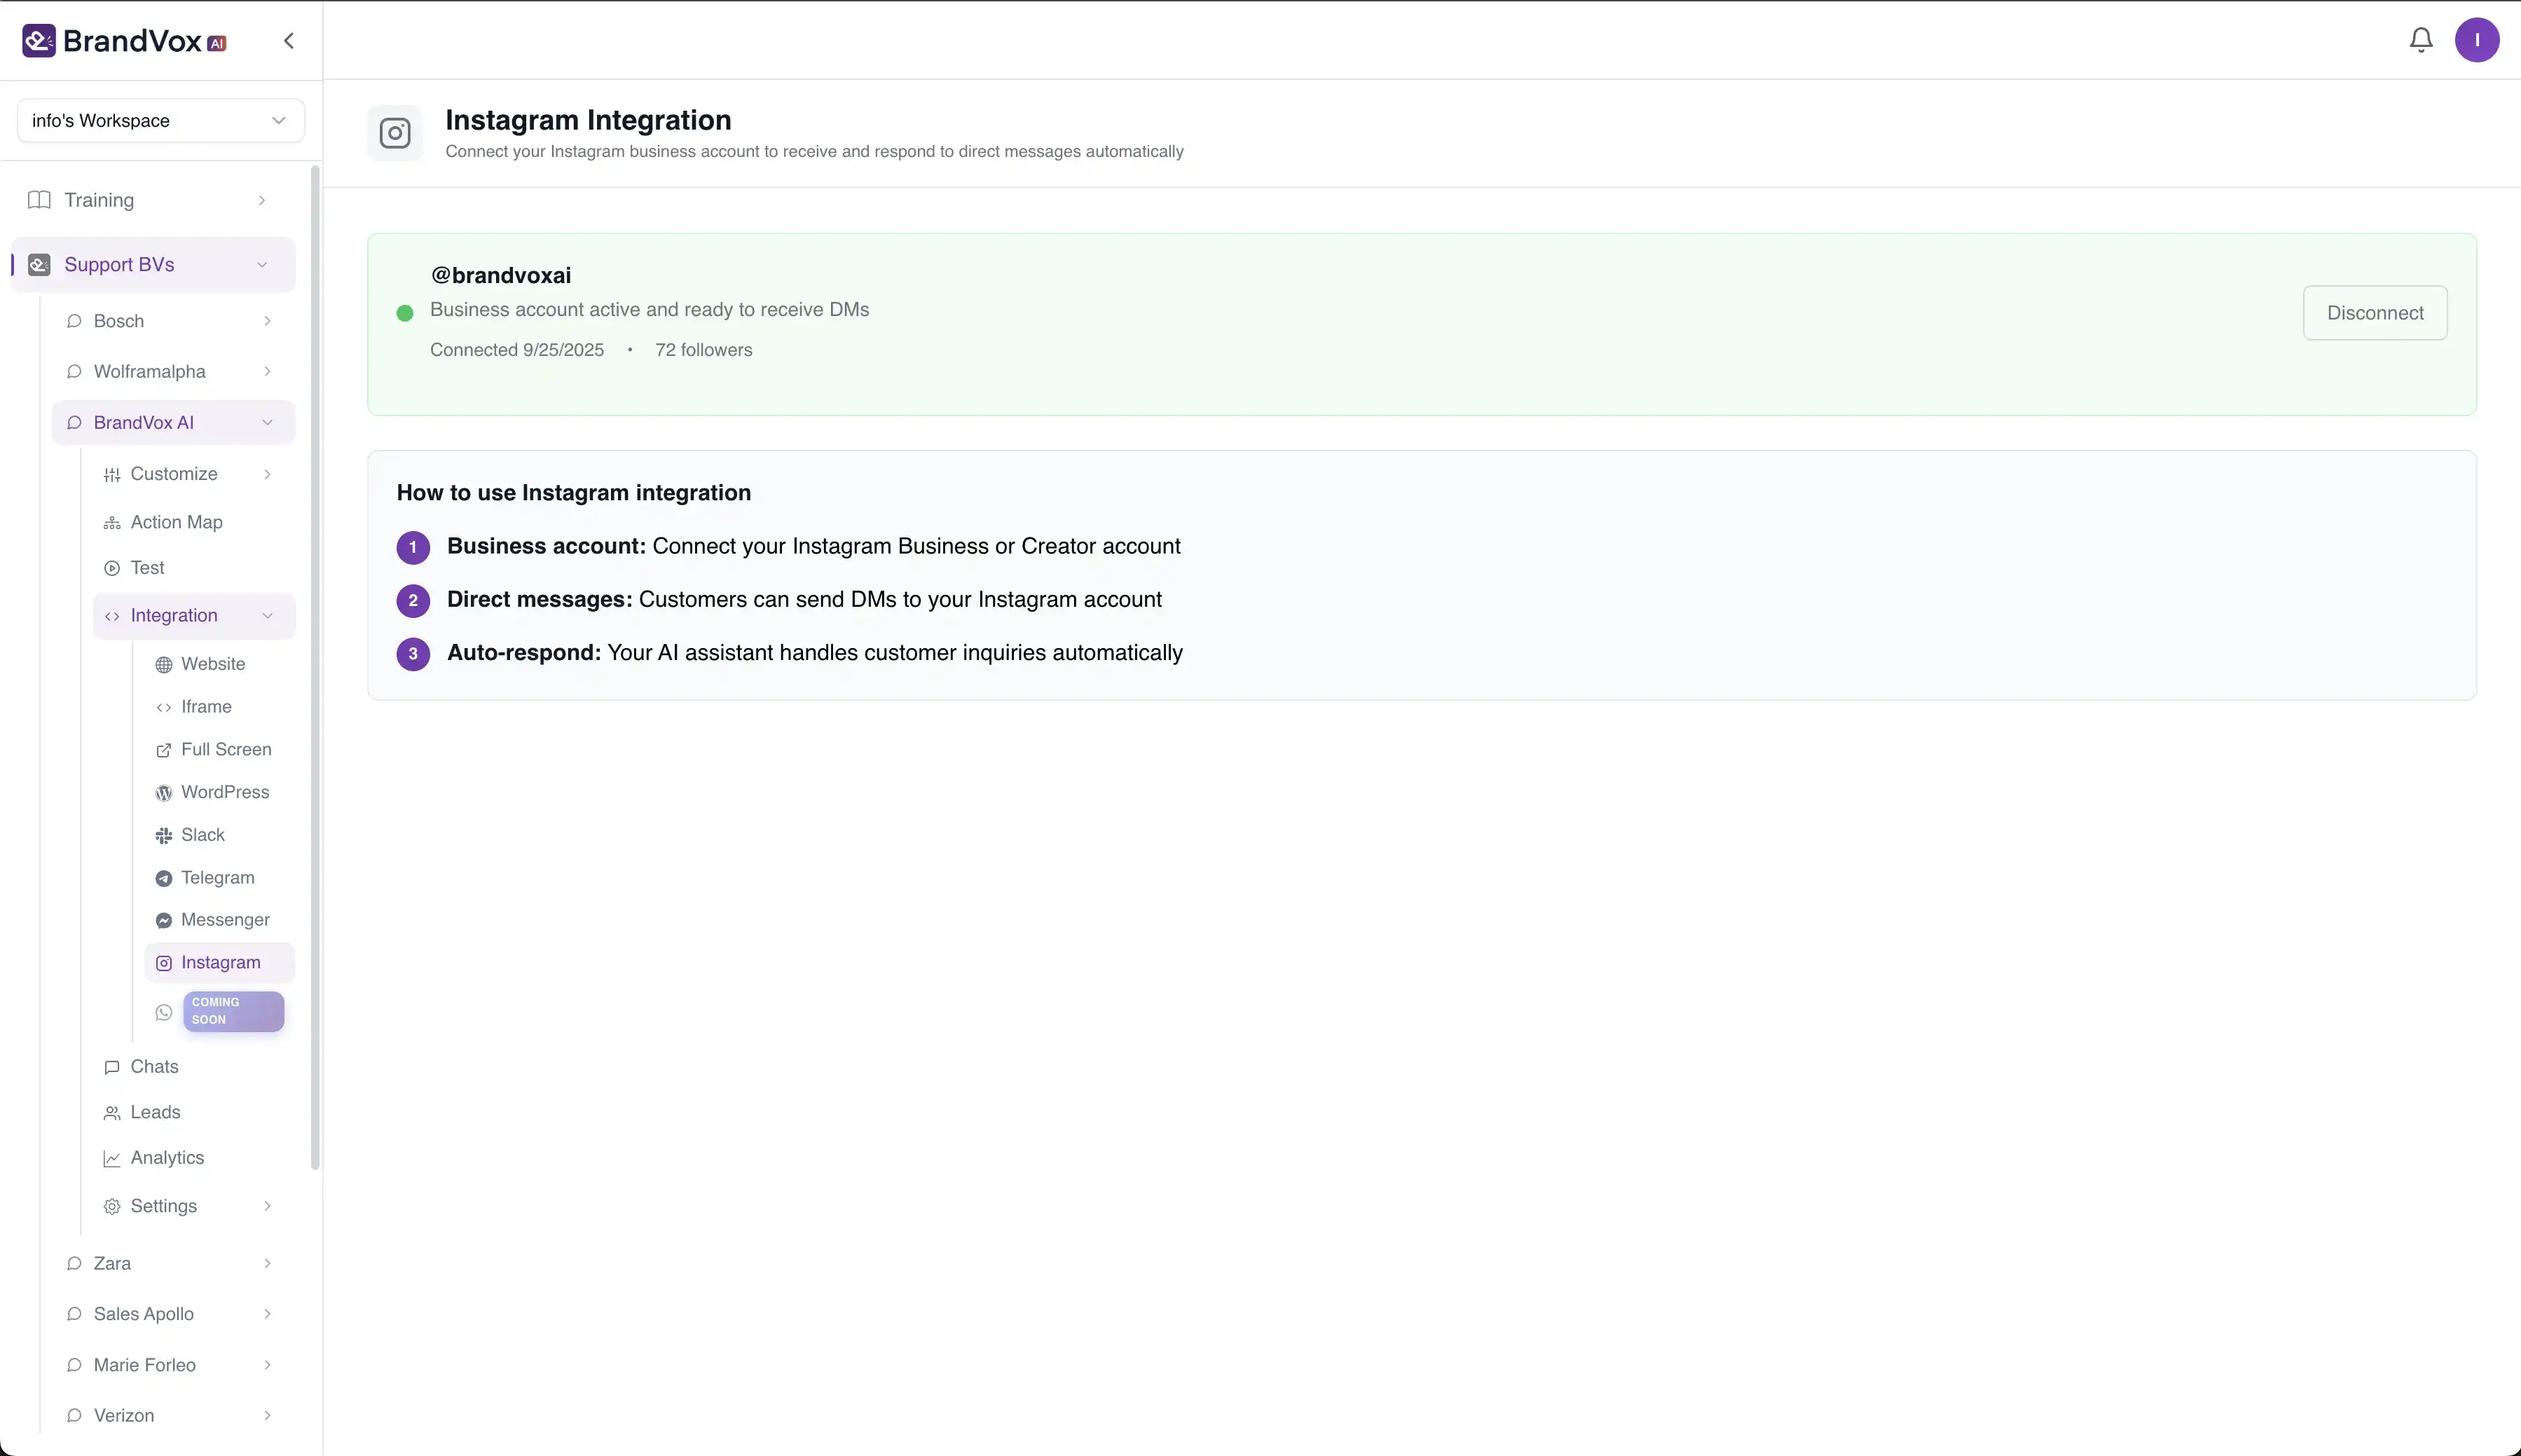This screenshot has width=2521, height=1456.
Task: Click the Settings gear icon
Action: pyautogui.click(x=112, y=1207)
